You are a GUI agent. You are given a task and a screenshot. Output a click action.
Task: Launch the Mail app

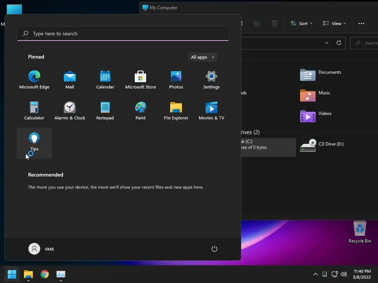click(x=70, y=80)
